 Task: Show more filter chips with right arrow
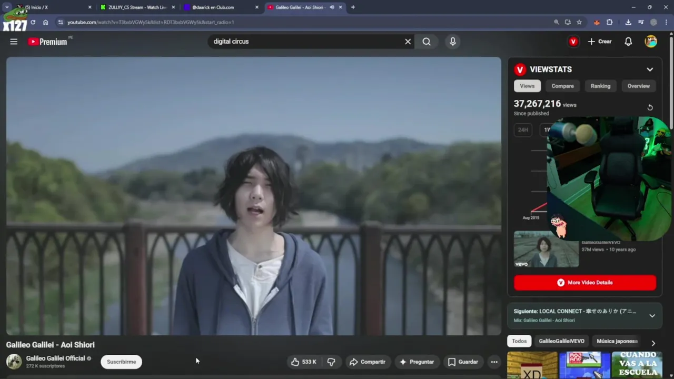653,343
